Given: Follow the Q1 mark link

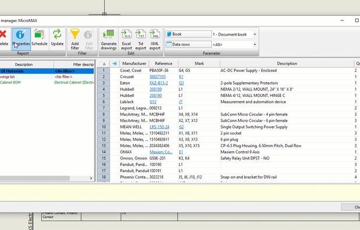Looking at the screenshot, I should [x=181, y=83].
